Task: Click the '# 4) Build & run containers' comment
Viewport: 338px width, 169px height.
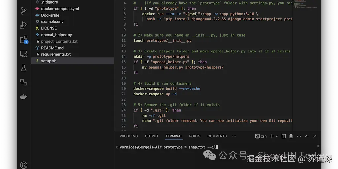Action: (x=162, y=84)
